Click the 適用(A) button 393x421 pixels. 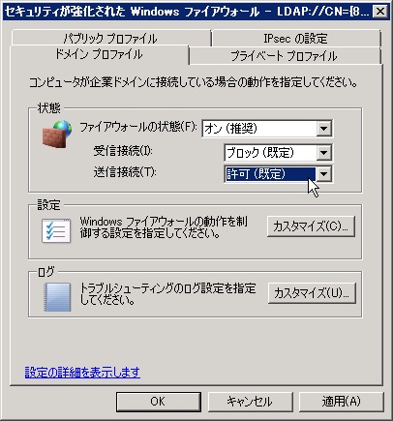[342, 402]
